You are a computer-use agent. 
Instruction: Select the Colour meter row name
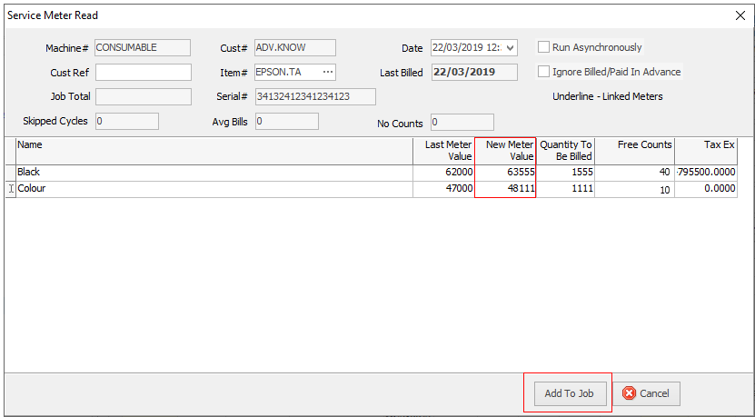pyautogui.click(x=32, y=188)
